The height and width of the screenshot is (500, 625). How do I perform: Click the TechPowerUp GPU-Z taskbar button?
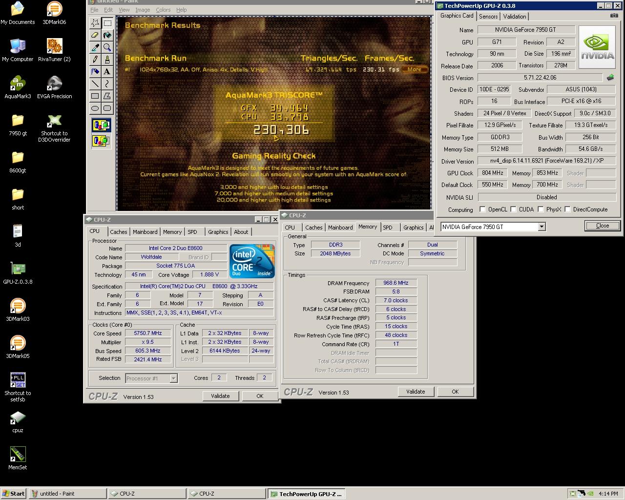click(306, 494)
